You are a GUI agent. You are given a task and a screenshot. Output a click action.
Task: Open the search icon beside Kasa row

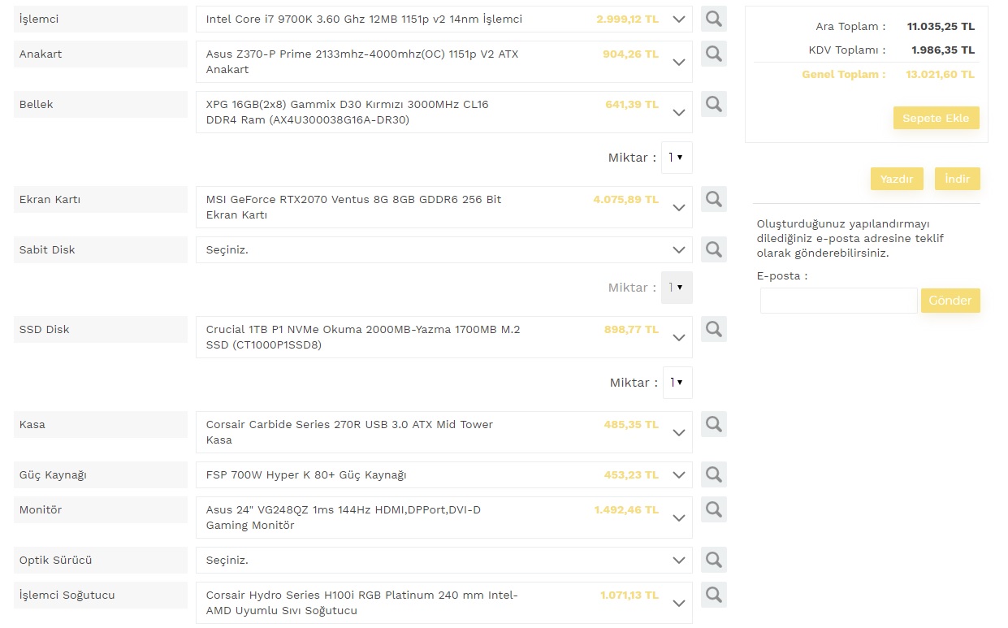tap(713, 424)
